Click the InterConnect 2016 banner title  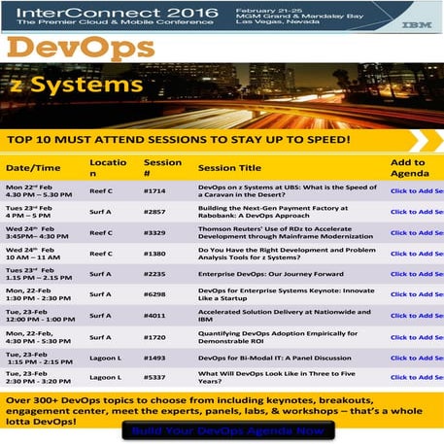118,13
